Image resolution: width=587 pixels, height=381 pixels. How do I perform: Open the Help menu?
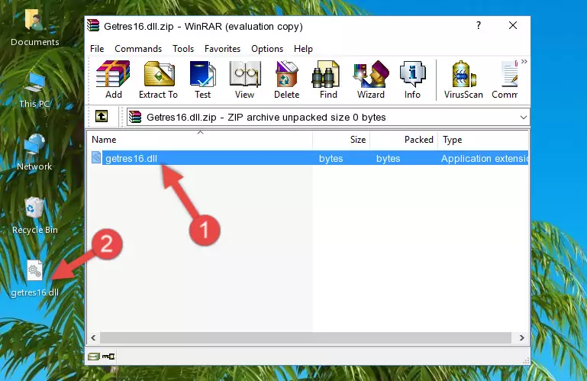[303, 49]
